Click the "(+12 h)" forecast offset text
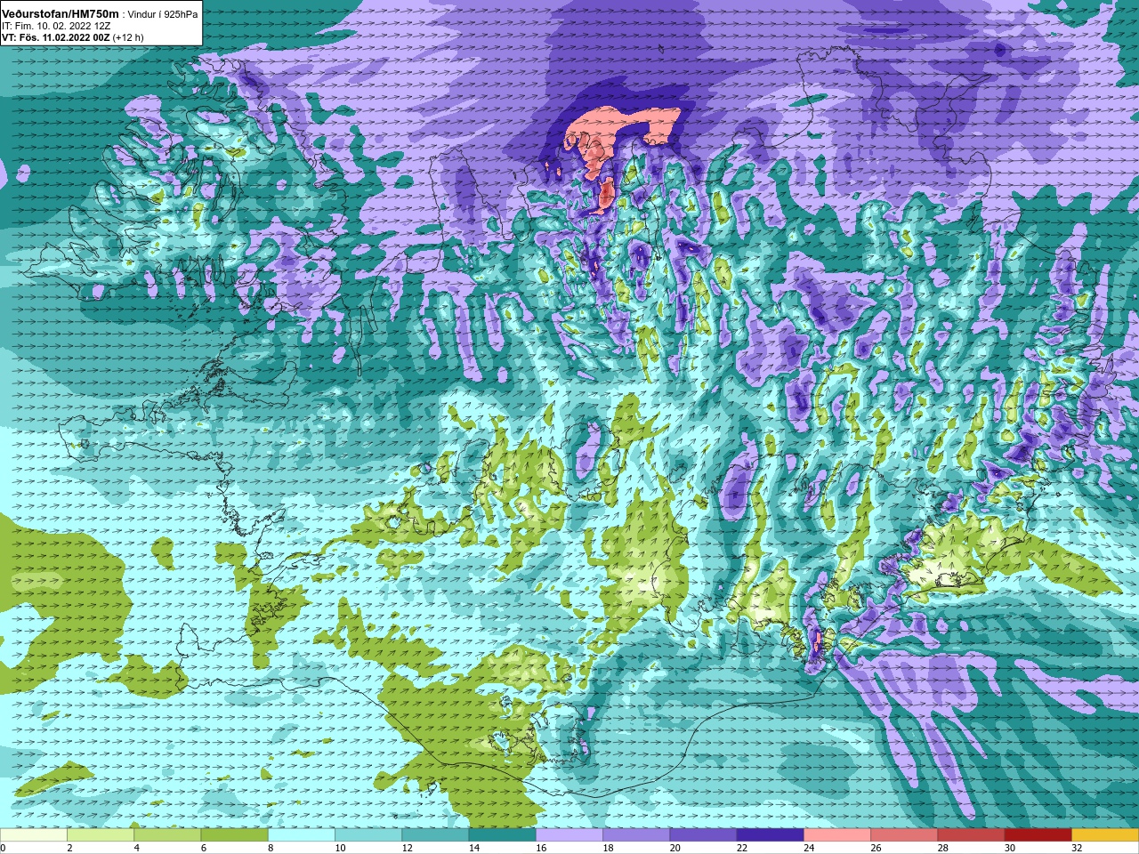Viewport: 1139px width, 854px height. tap(128, 38)
